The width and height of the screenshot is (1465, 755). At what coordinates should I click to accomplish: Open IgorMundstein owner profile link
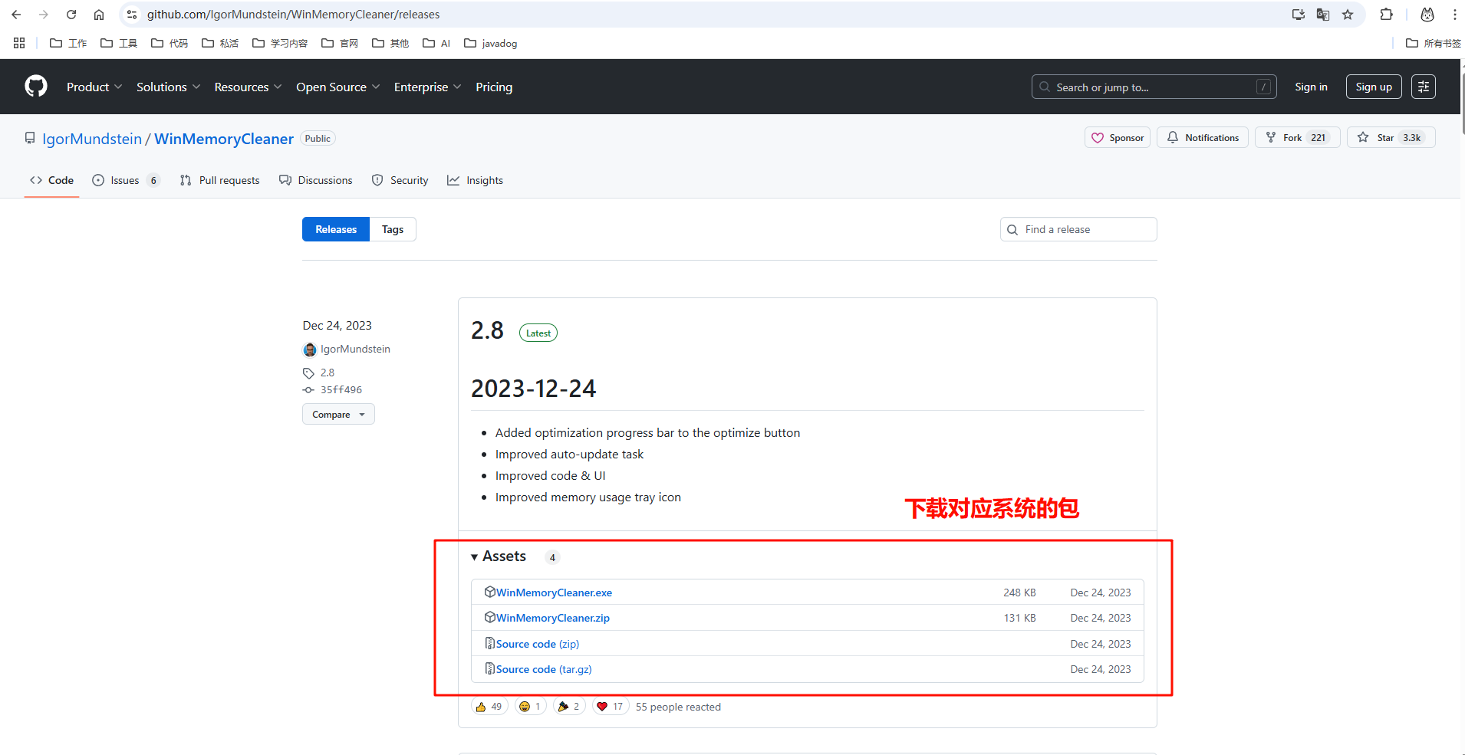(x=92, y=139)
